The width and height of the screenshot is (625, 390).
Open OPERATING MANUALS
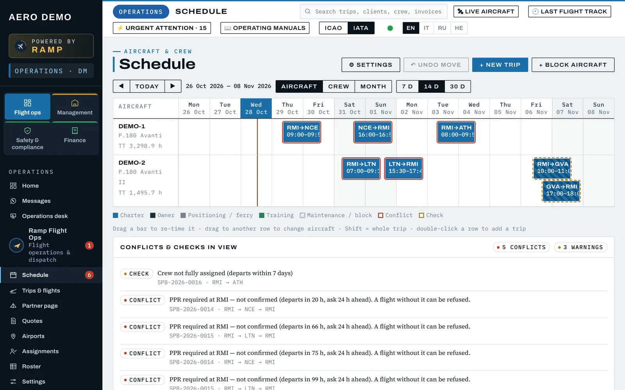(x=265, y=28)
